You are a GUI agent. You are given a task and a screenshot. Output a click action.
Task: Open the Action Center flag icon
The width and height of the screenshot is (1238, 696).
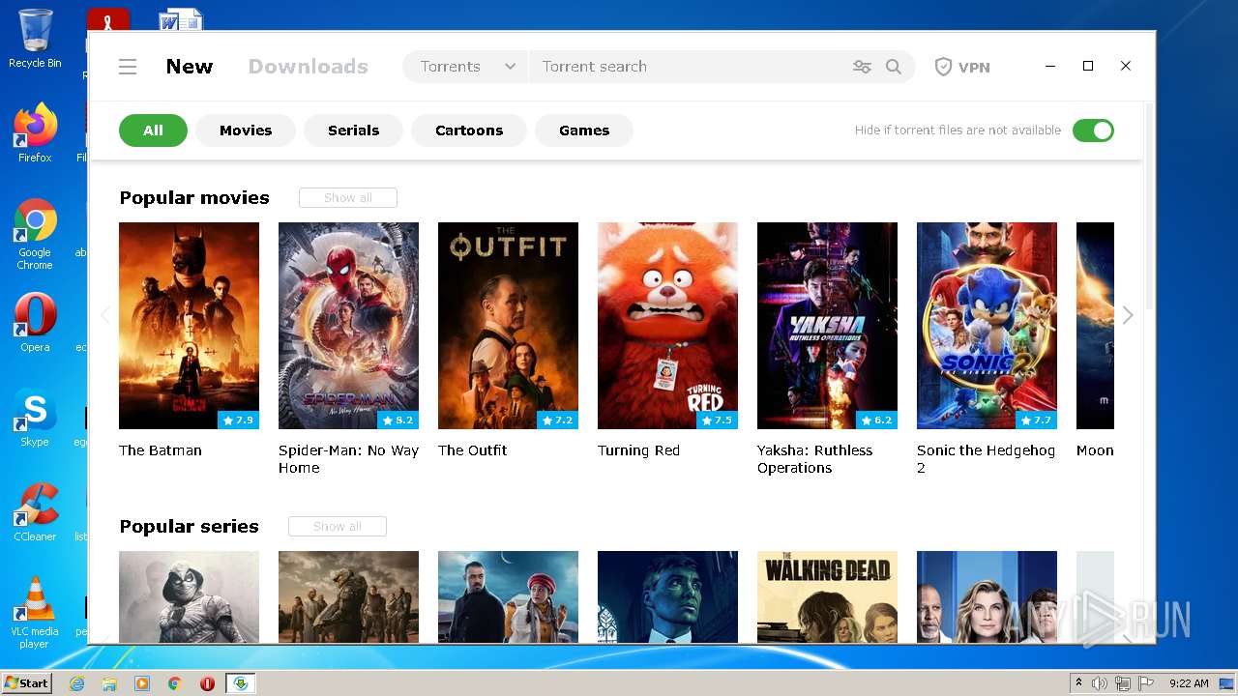[x=1146, y=683]
